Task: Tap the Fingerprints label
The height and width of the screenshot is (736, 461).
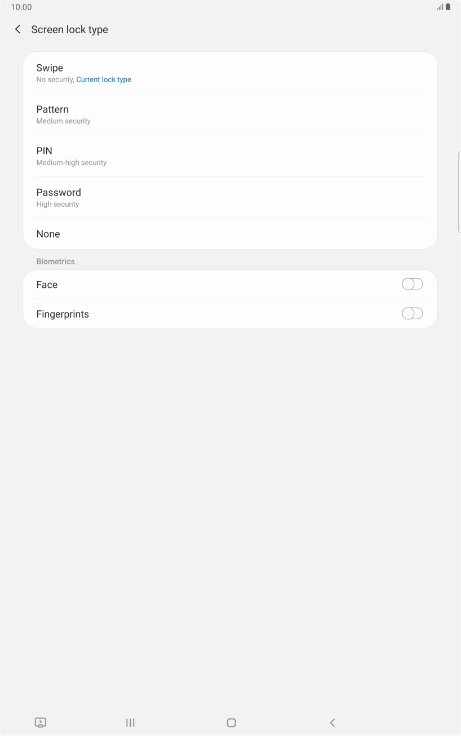Action: click(x=63, y=314)
